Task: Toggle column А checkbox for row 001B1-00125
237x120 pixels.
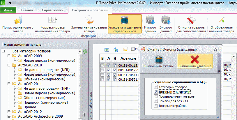Action: 108,70
